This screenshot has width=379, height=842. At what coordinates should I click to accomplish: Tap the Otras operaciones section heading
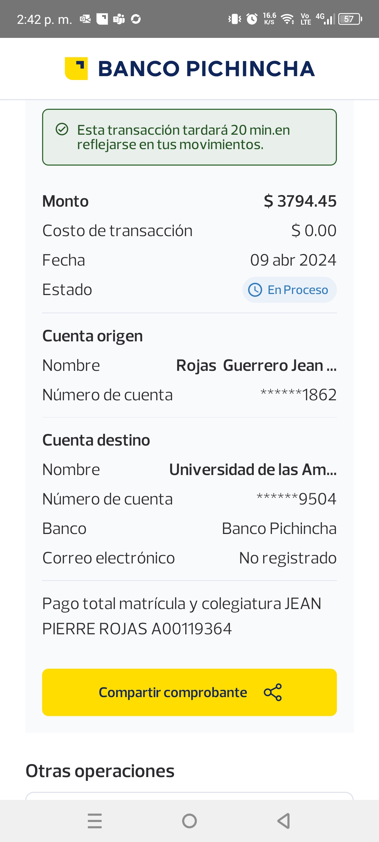coord(100,771)
